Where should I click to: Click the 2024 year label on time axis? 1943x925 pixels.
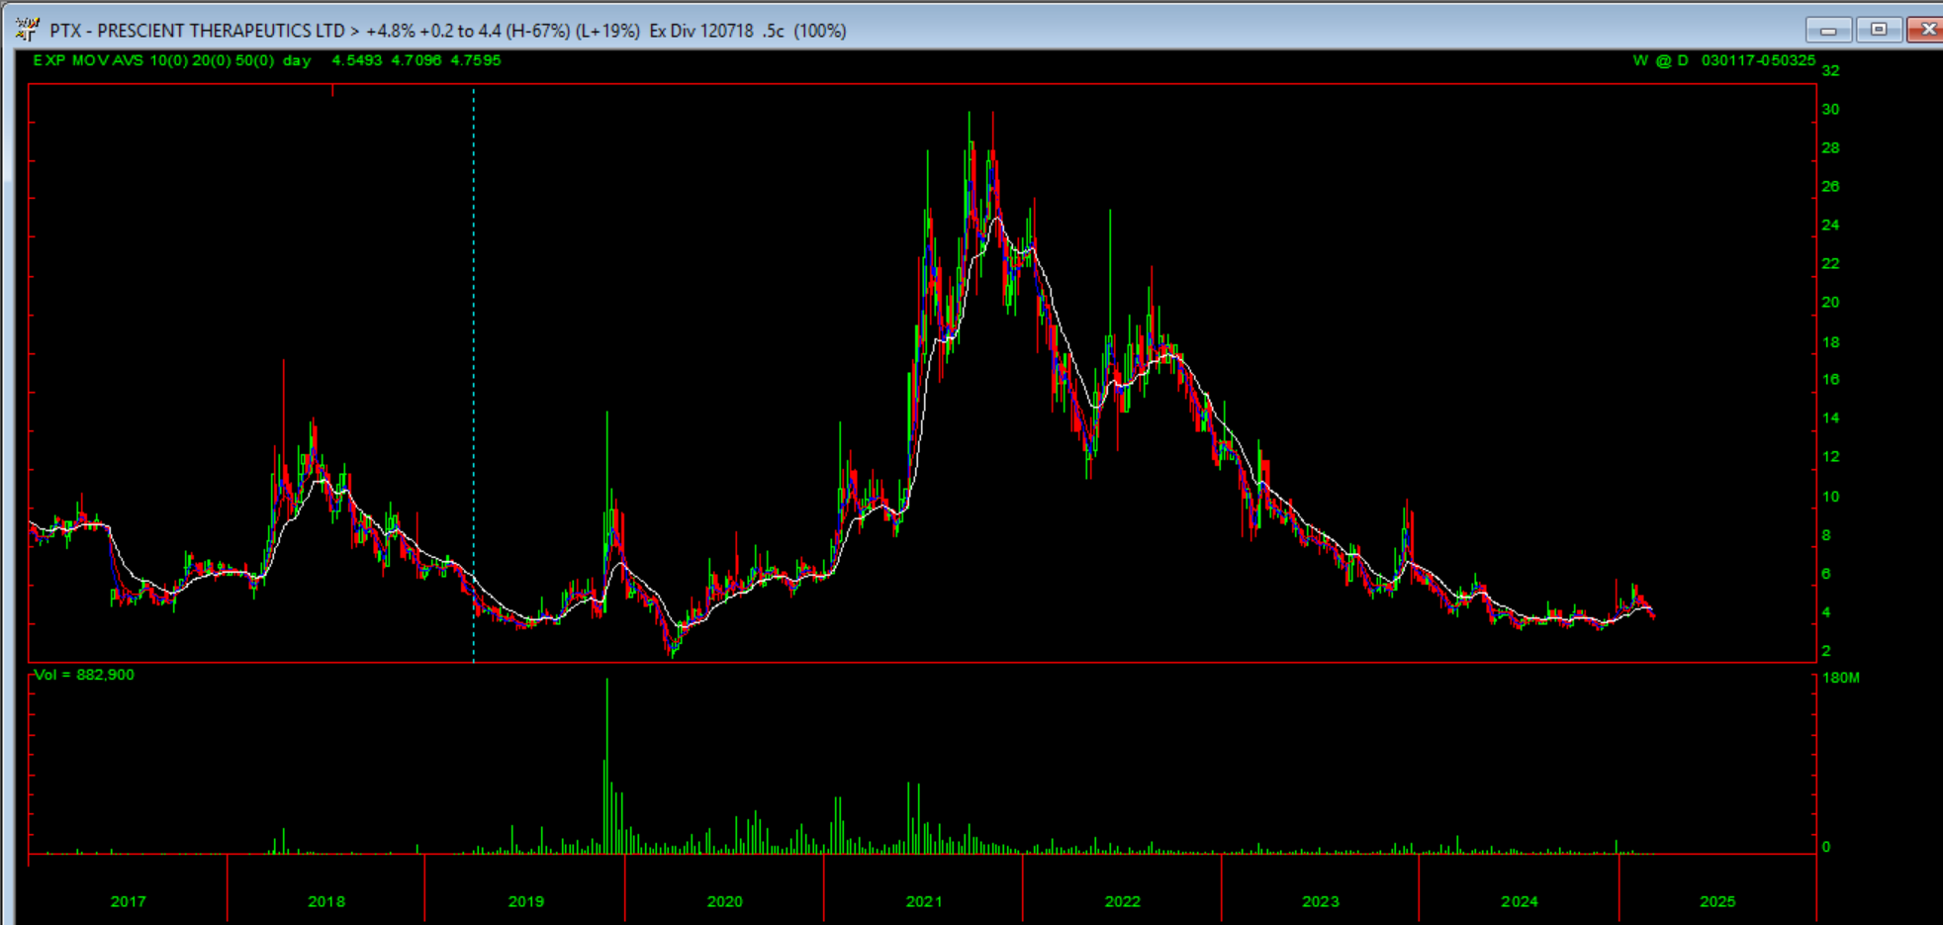click(x=1520, y=901)
